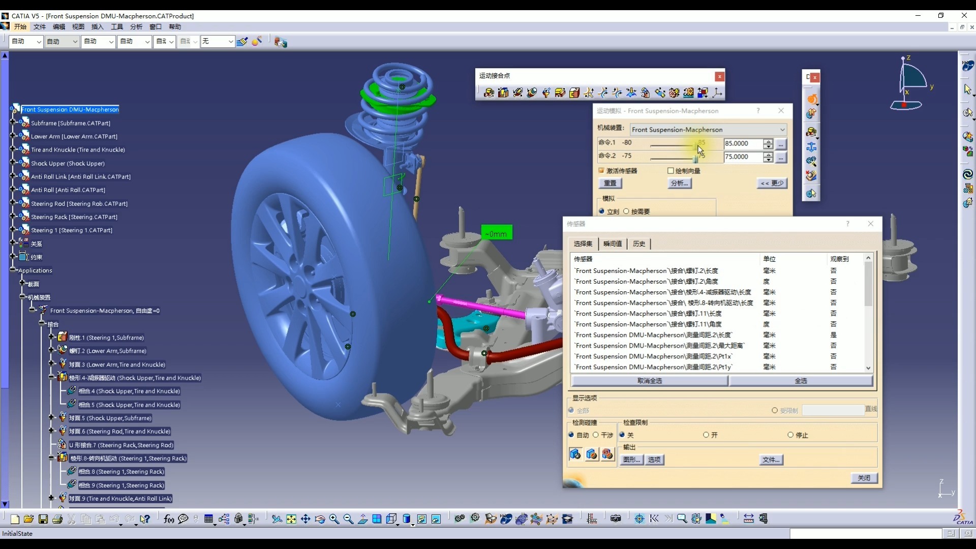Switch to the 历史 tab
The width and height of the screenshot is (976, 549).
[639, 244]
